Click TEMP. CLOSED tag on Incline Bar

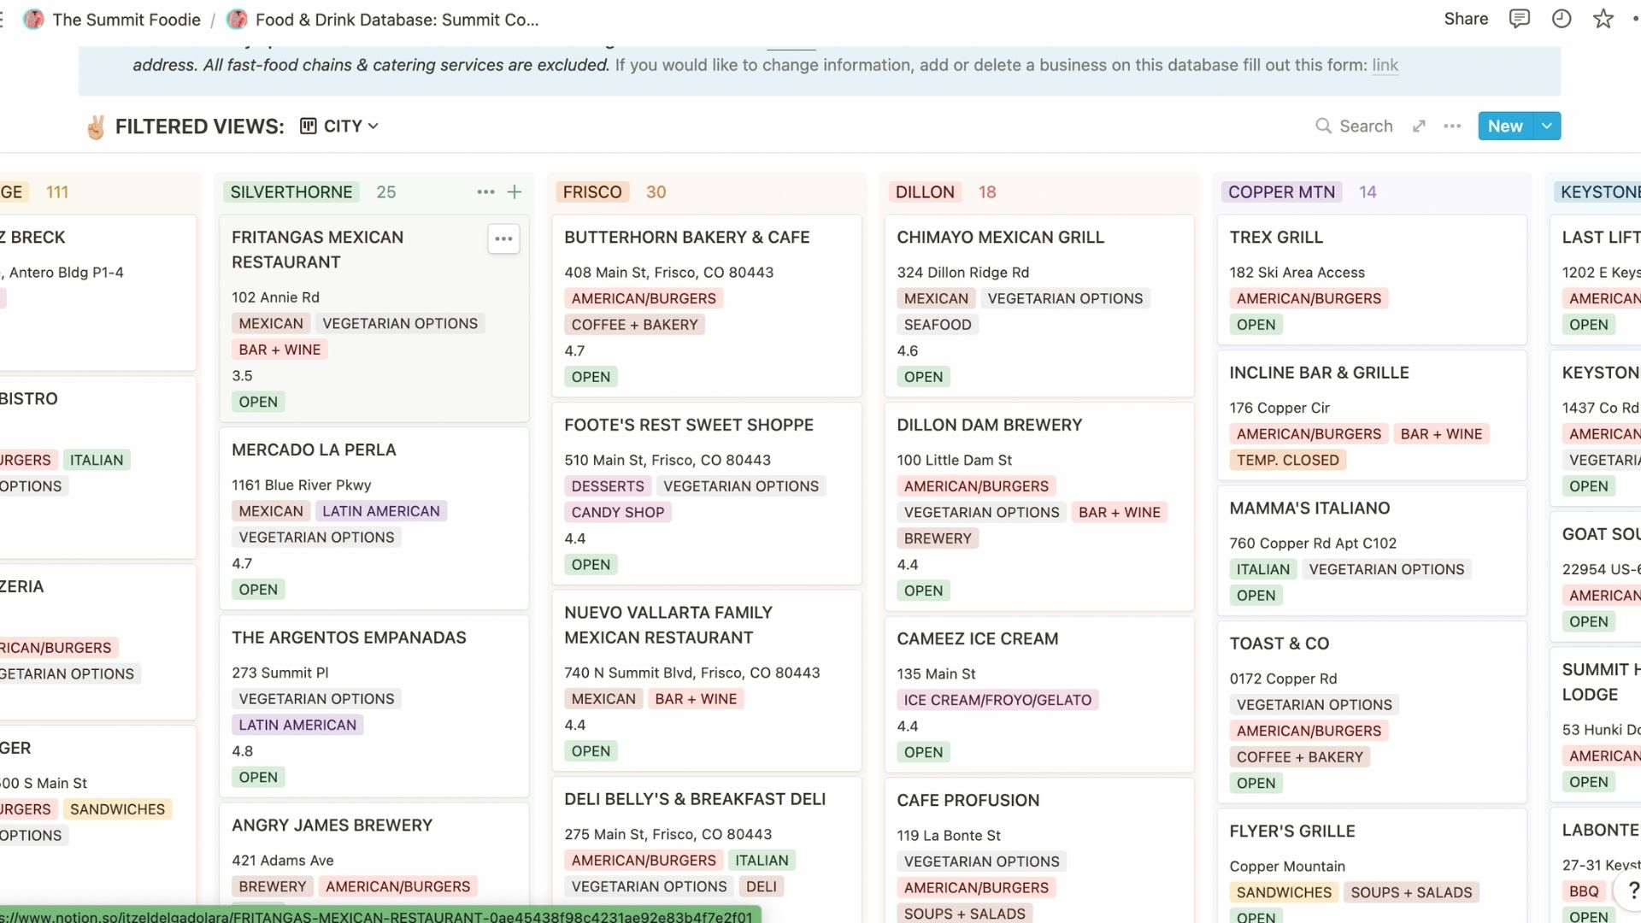click(1287, 460)
